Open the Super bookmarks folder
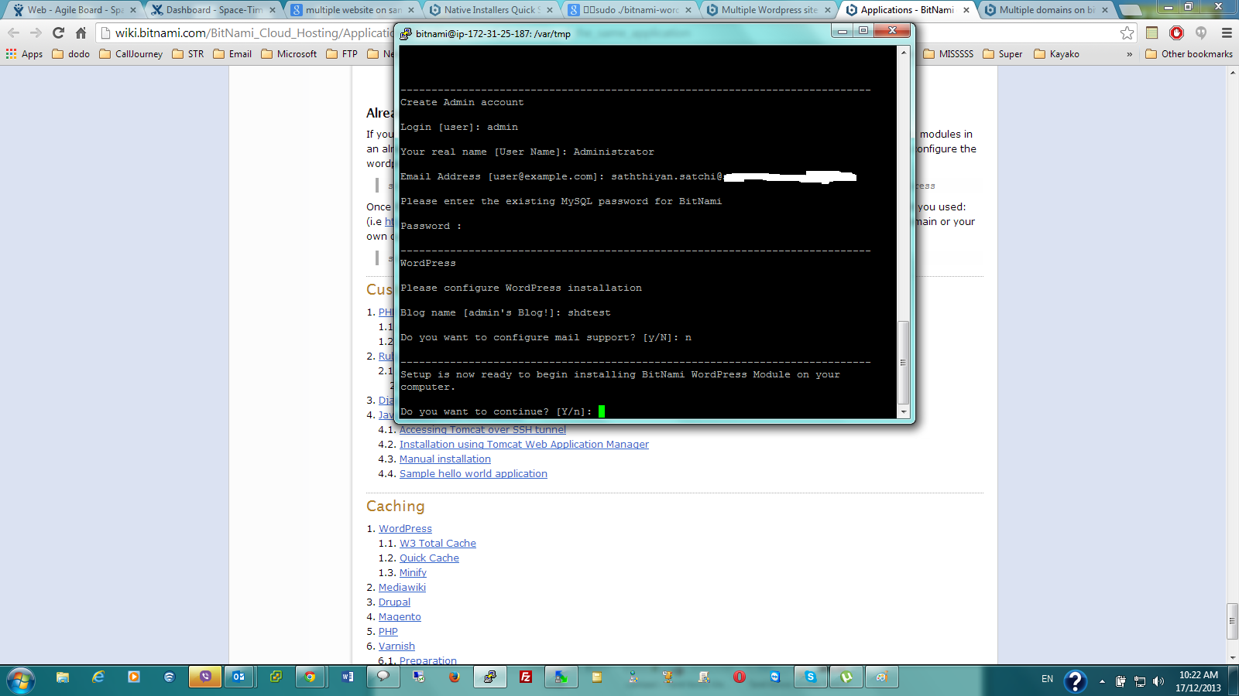The height and width of the screenshot is (696, 1239). click(x=1003, y=54)
